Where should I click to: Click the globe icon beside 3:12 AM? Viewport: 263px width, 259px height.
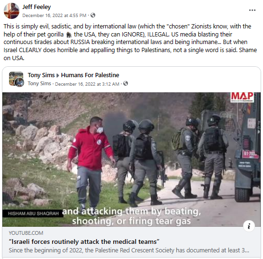pos(126,83)
